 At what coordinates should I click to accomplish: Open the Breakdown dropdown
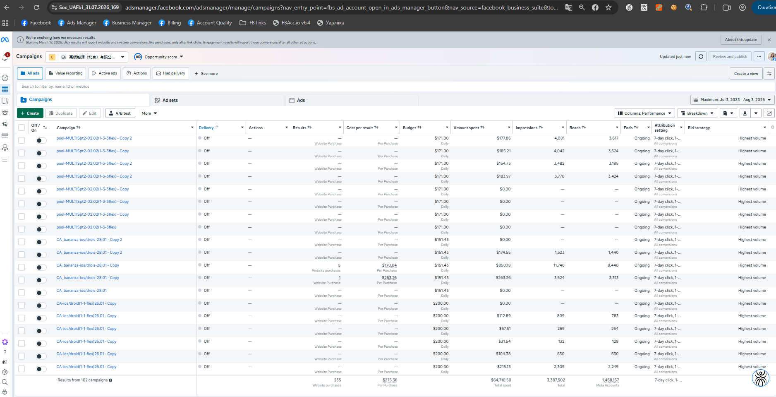[697, 113]
